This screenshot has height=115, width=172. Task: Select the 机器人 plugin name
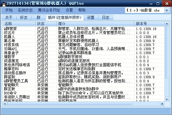[x=9, y=37]
